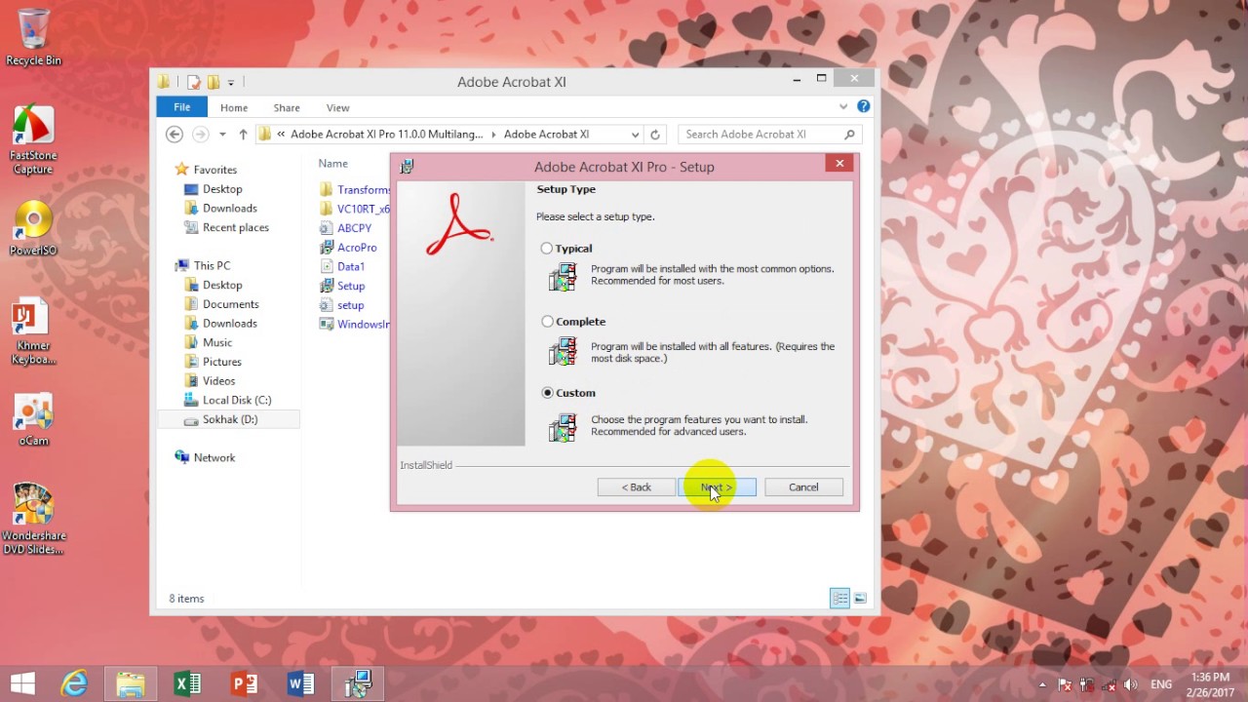
Task: Click the search magnifier icon in Explorer
Action: (x=850, y=135)
